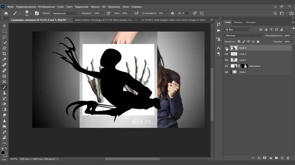The width and height of the screenshot is (295, 165).
Task: Select the Brush tool in left toolbar
Action: (x=4, y=88)
